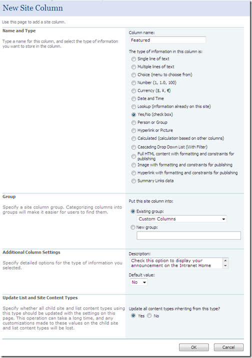Open the Default value dropdown
Screen dimensions: 252x358
[x=139, y=282]
